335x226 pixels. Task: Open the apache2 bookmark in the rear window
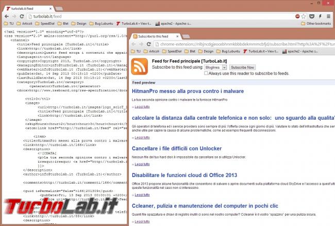tap(173, 24)
